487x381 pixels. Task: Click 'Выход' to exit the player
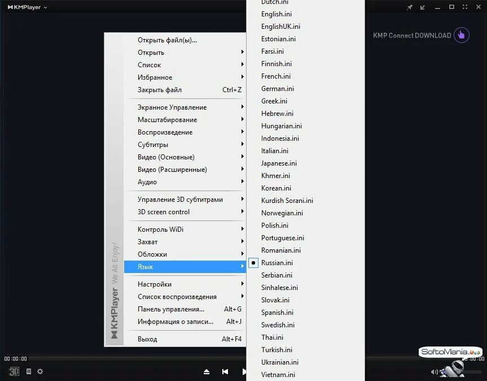coord(185,339)
